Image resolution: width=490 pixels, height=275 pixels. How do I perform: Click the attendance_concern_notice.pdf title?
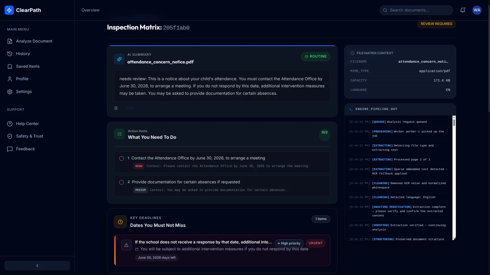pos(160,62)
